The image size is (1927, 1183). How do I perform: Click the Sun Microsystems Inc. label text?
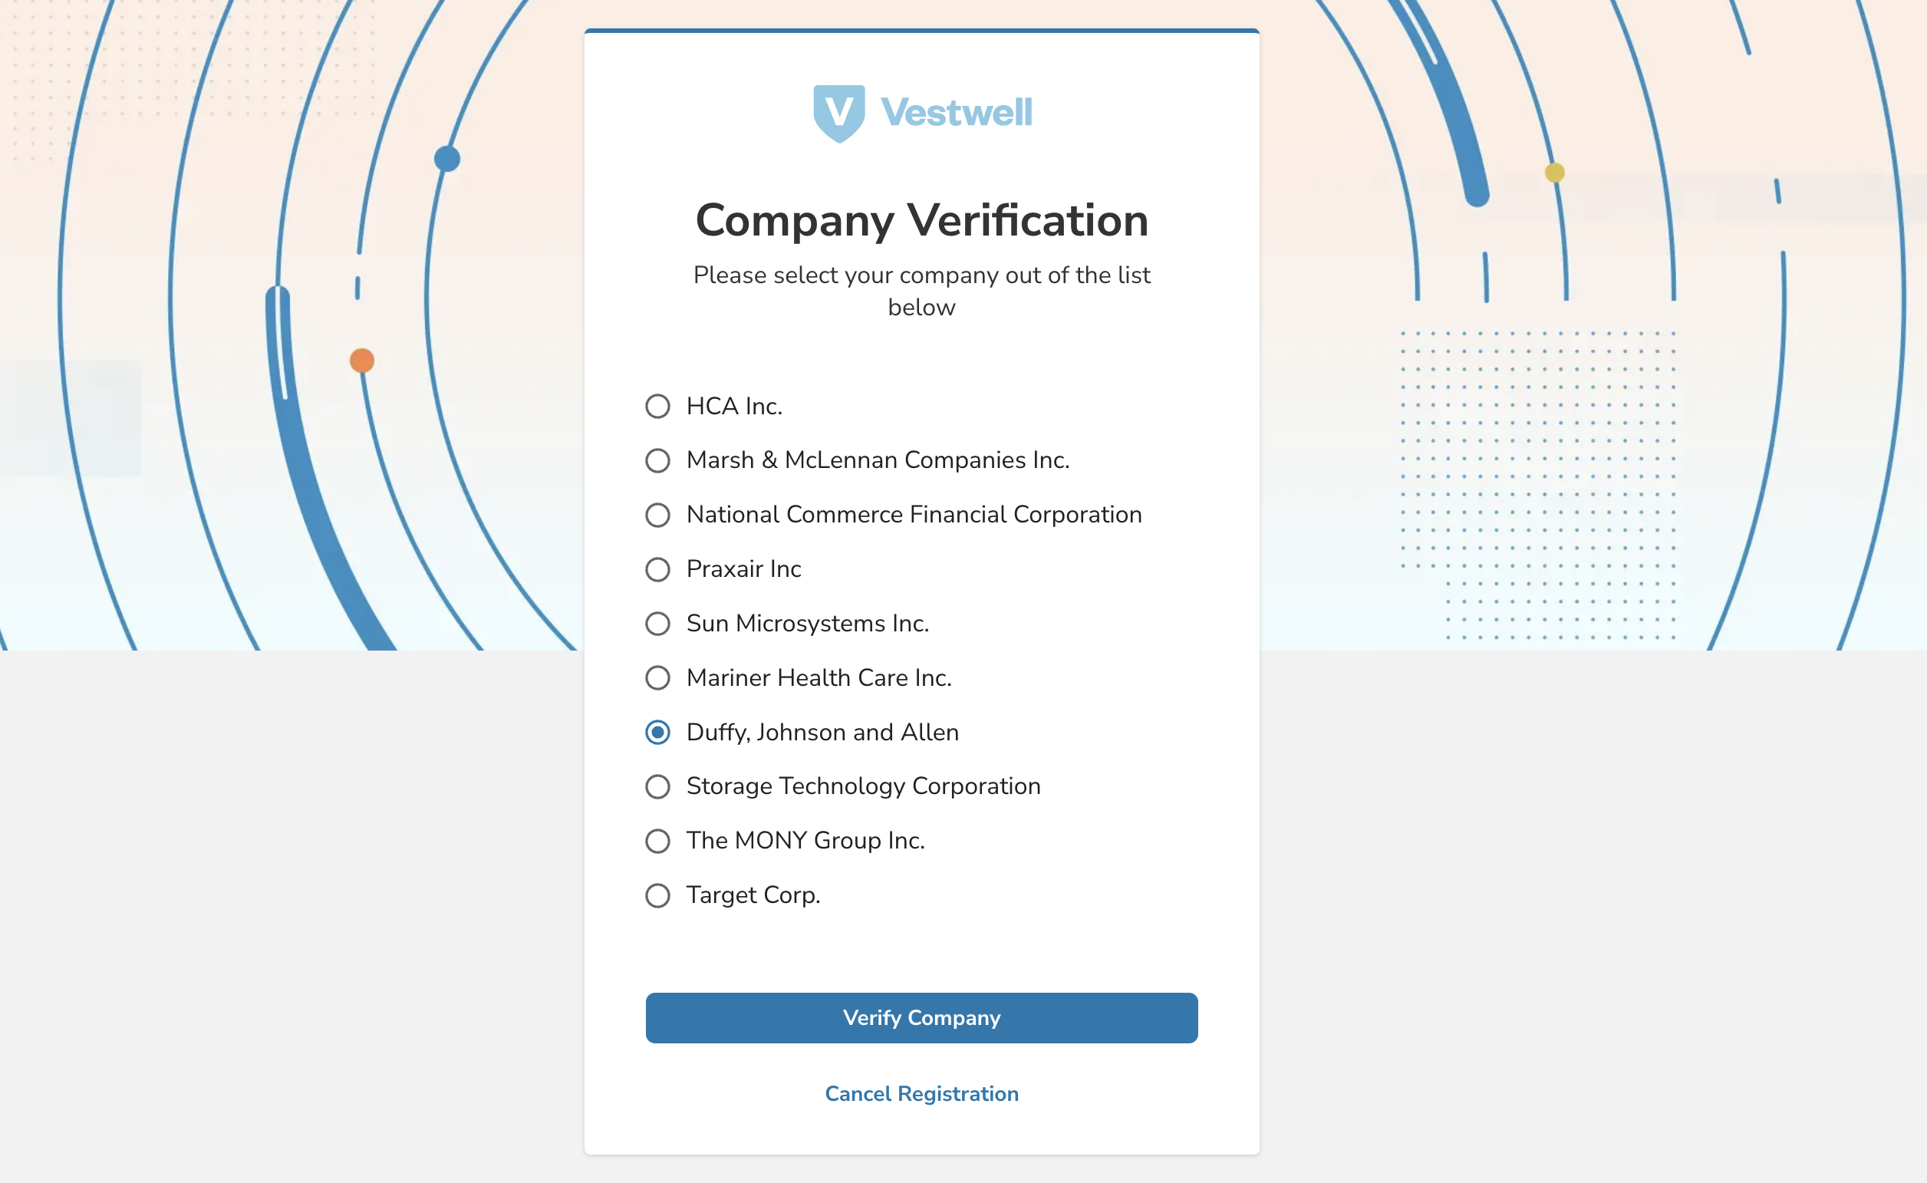coord(808,624)
